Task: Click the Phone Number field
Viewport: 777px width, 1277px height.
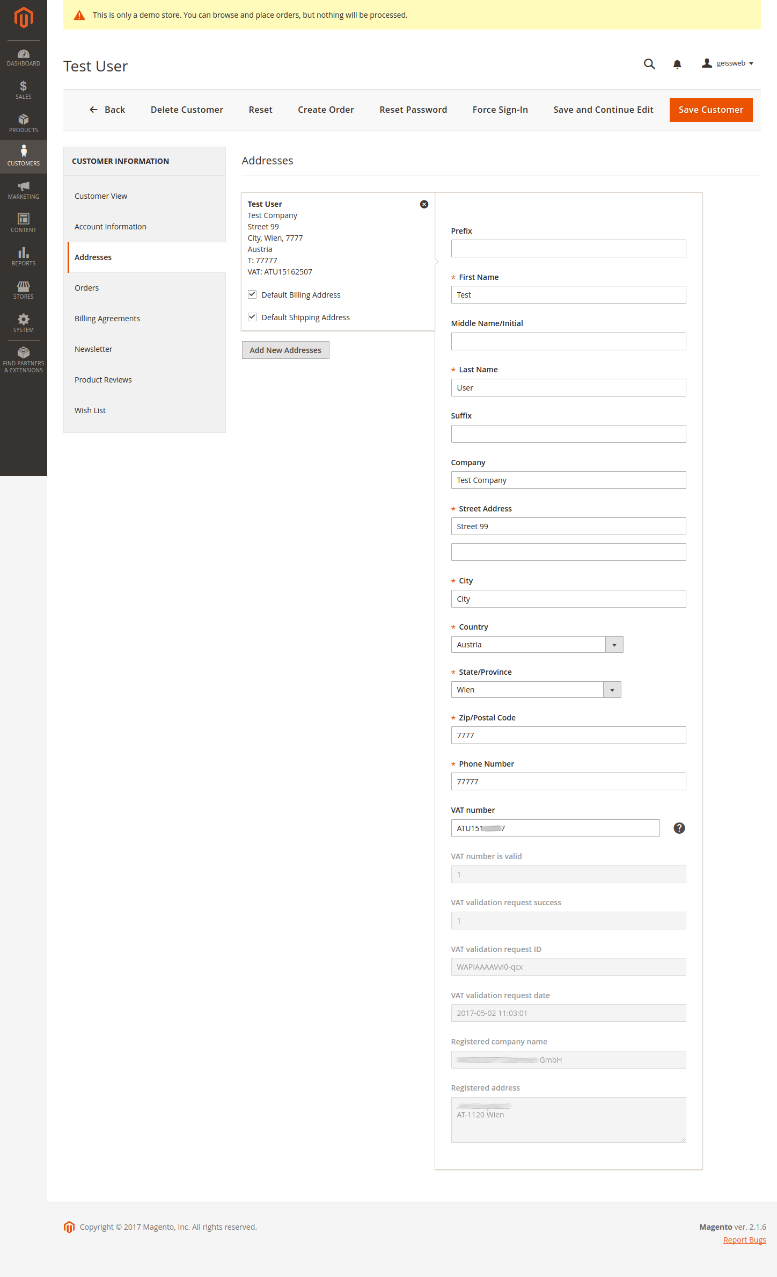Action: (568, 781)
